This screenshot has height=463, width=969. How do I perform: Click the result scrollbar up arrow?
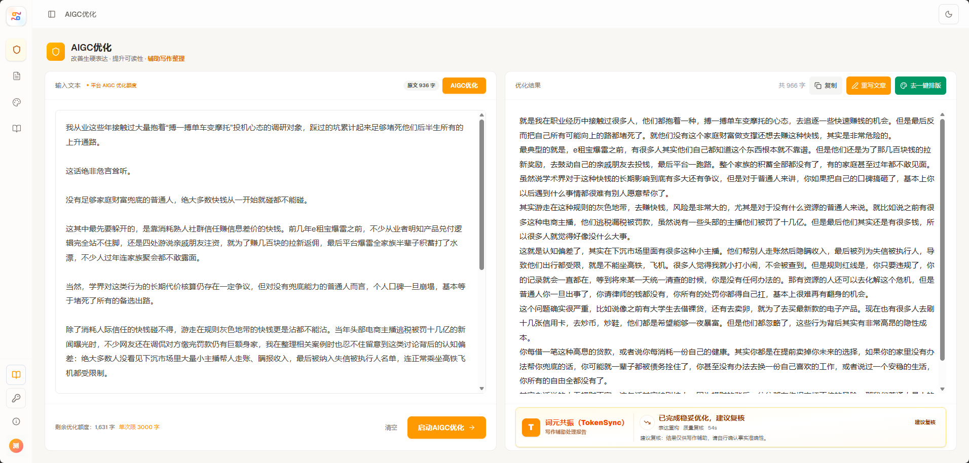point(942,115)
